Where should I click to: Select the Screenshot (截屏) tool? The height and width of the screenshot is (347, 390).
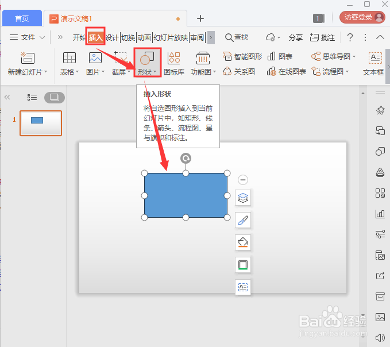121,63
